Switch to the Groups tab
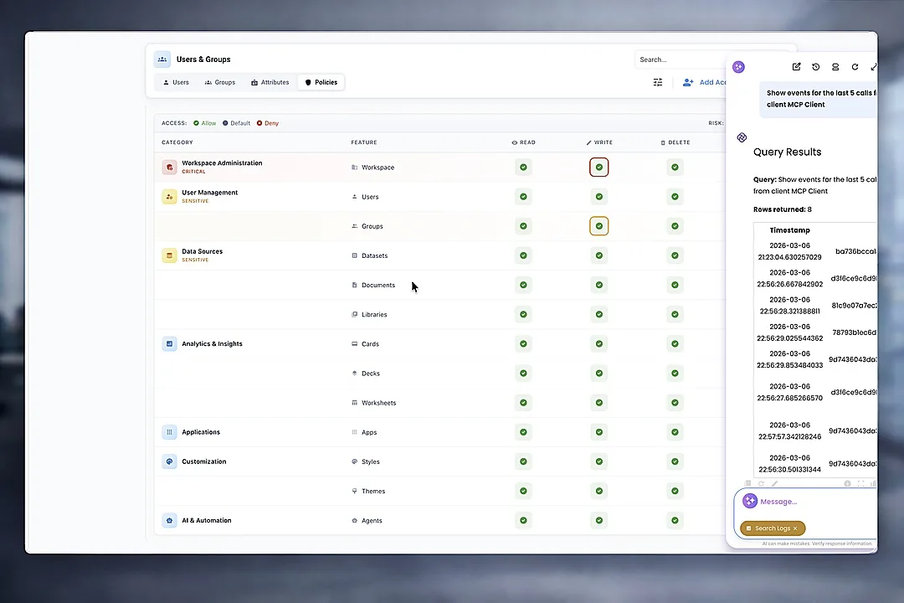The height and width of the screenshot is (603, 904). [x=220, y=82]
